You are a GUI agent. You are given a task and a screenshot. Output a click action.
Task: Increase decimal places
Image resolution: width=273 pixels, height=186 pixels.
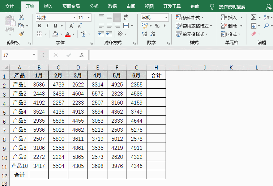click(144, 34)
